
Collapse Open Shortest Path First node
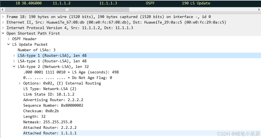[x=3, y=33]
